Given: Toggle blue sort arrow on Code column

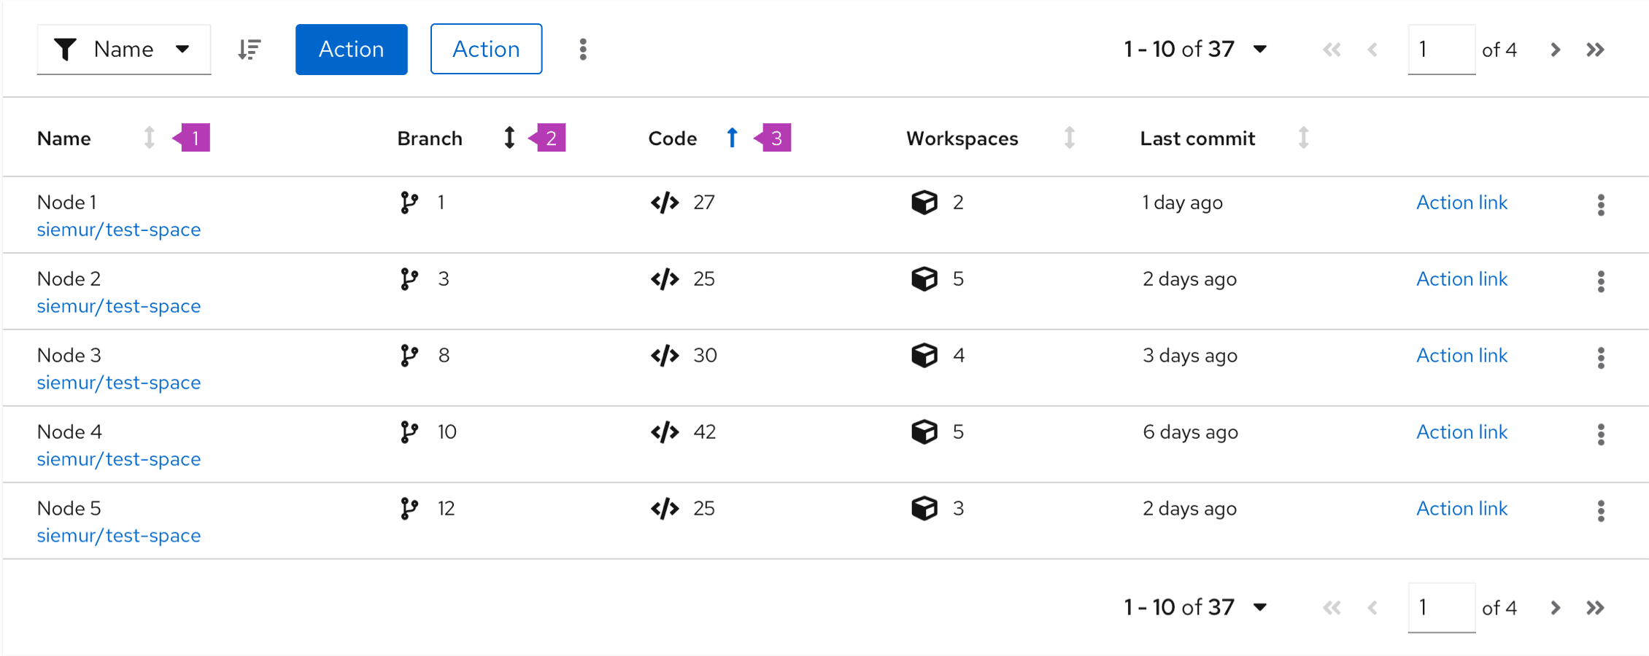Looking at the screenshot, I should point(732,138).
